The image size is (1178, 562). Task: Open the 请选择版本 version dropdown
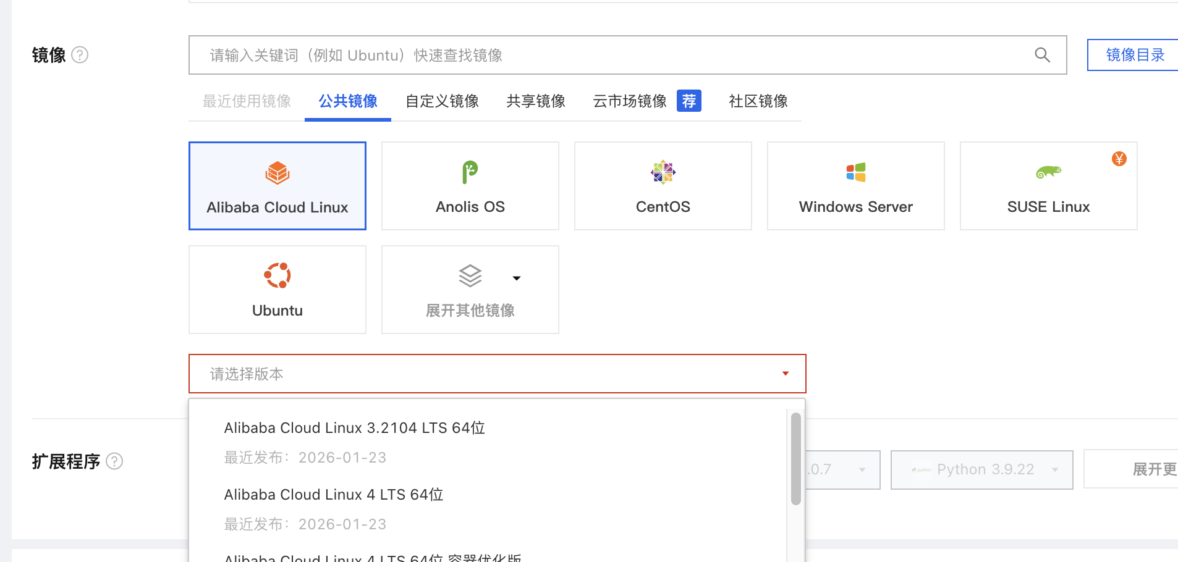tap(498, 374)
